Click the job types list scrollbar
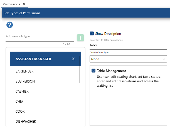The width and height of the screenshot is (170, 128). point(80,70)
